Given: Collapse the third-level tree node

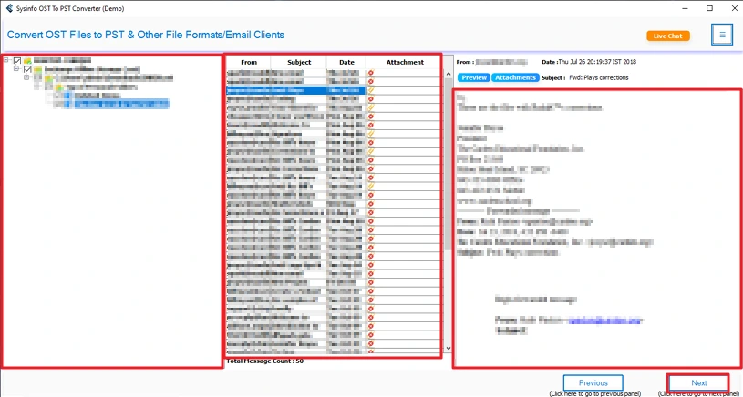Looking at the screenshot, I should [26, 77].
